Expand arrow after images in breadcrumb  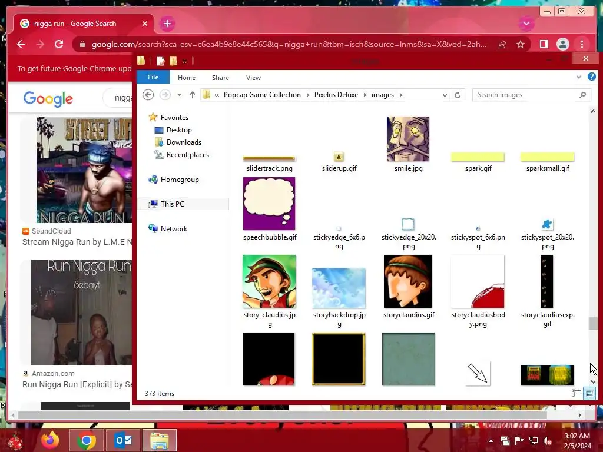[400, 95]
